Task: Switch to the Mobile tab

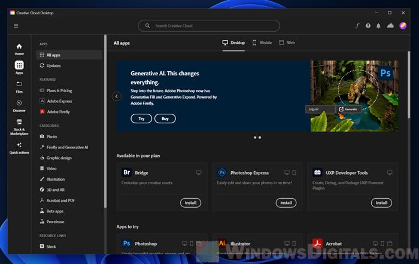Action: point(262,43)
